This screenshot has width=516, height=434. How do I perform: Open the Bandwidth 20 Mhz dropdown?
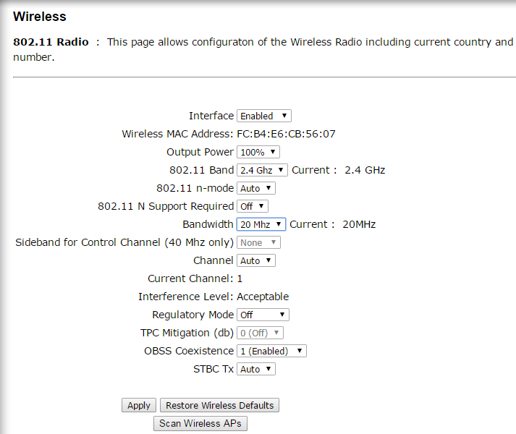pyautogui.click(x=261, y=224)
